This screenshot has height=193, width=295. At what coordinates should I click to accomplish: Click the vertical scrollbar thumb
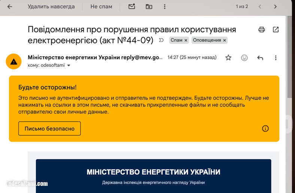click(x=289, y=57)
